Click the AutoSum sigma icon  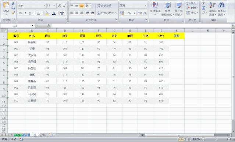click(x=203, y=3)
